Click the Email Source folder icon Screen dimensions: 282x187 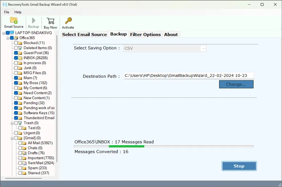coord(14,20)
